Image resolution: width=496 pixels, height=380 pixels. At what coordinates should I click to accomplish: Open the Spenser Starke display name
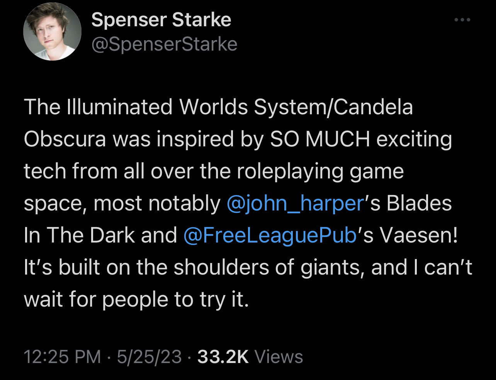(161, 20)
